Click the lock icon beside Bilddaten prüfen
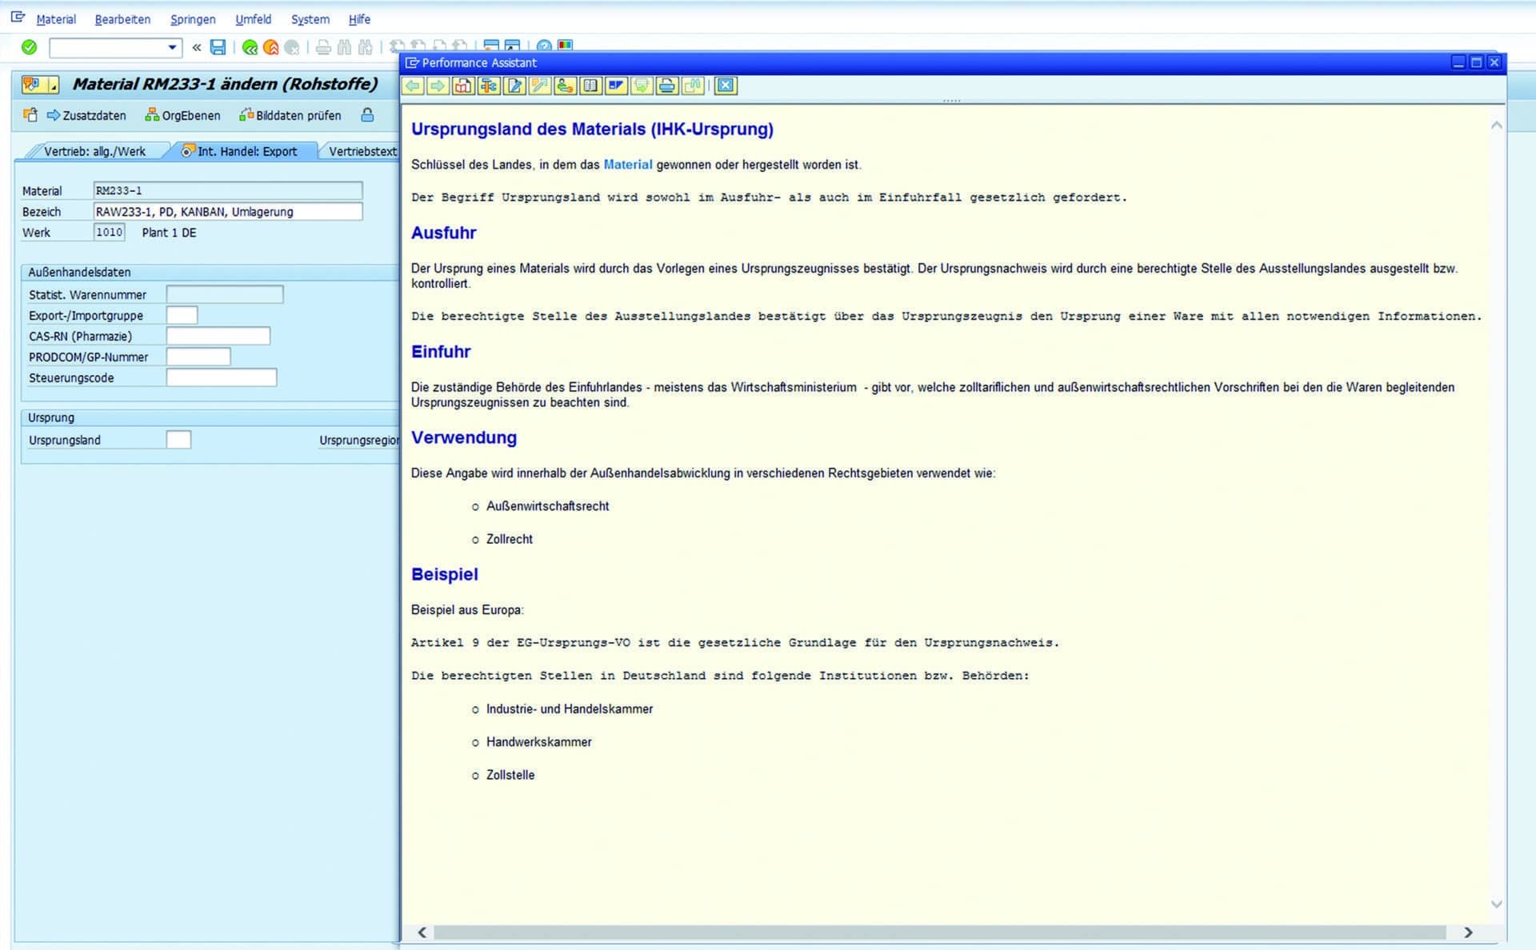This screenshot has height=950, width=1536. (x=367, y=115)
